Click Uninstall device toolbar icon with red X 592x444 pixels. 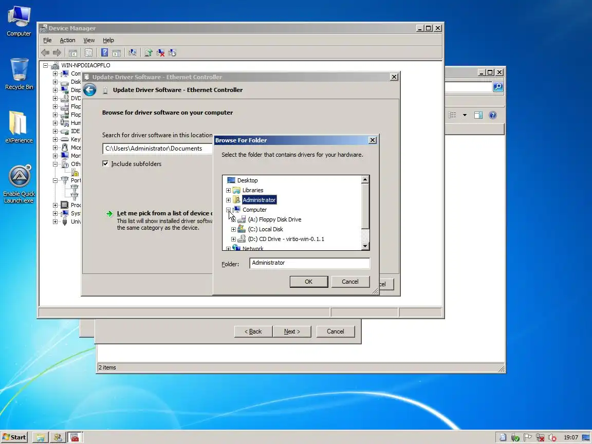pos(160,53)
